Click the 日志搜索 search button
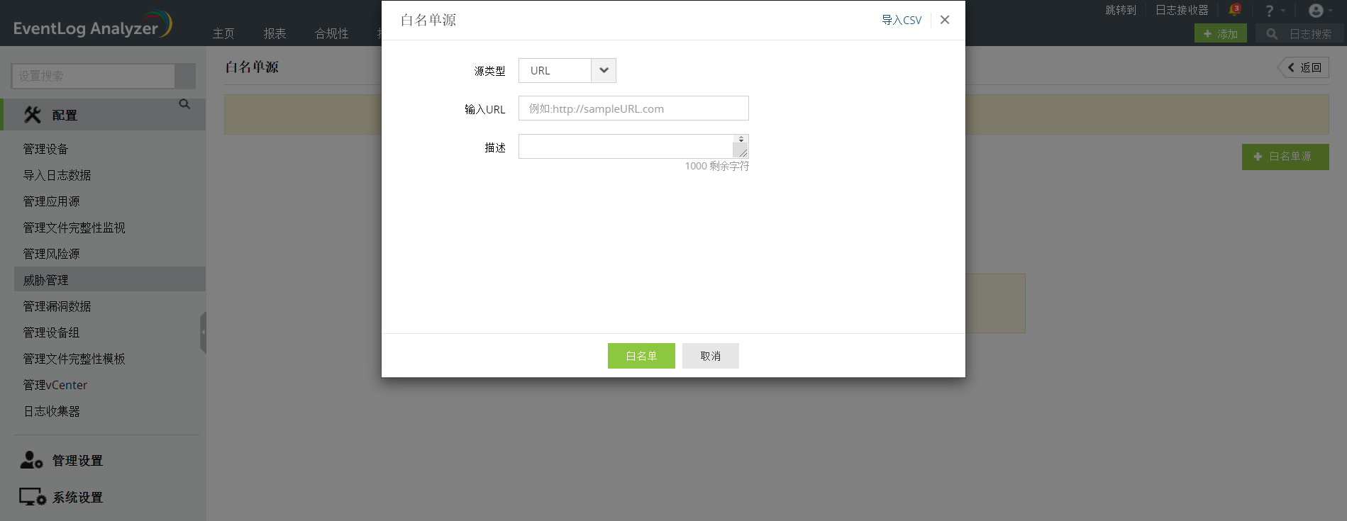The image size is (1347, 521). point(1299,33)
